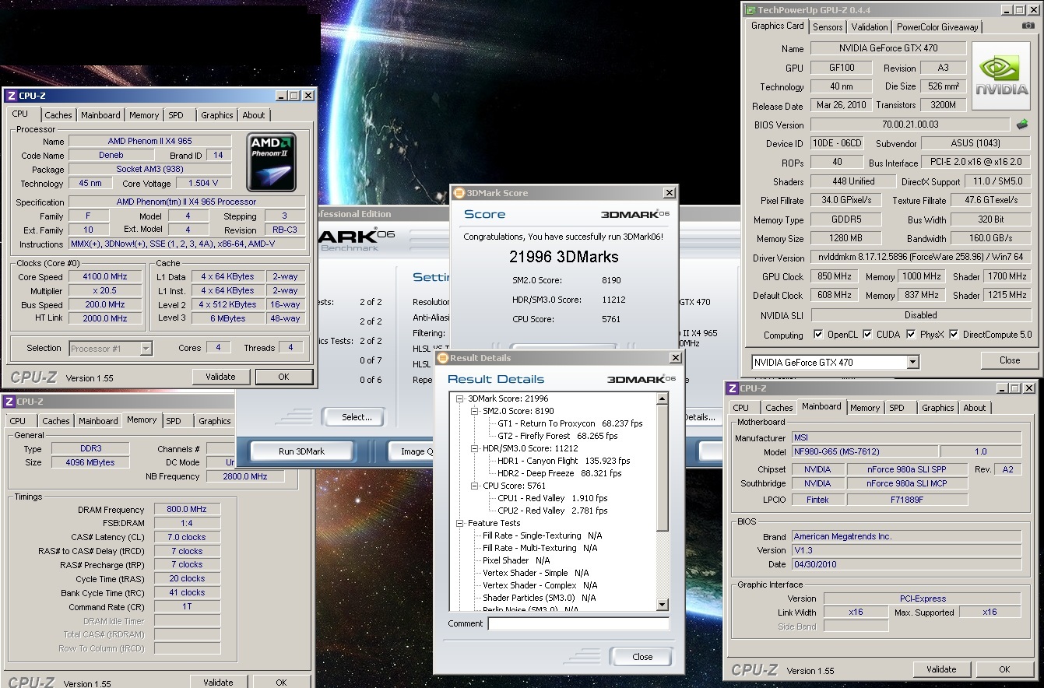Click the Comment input field
This screenshot has height=688, width=1044.
point(578,623)
